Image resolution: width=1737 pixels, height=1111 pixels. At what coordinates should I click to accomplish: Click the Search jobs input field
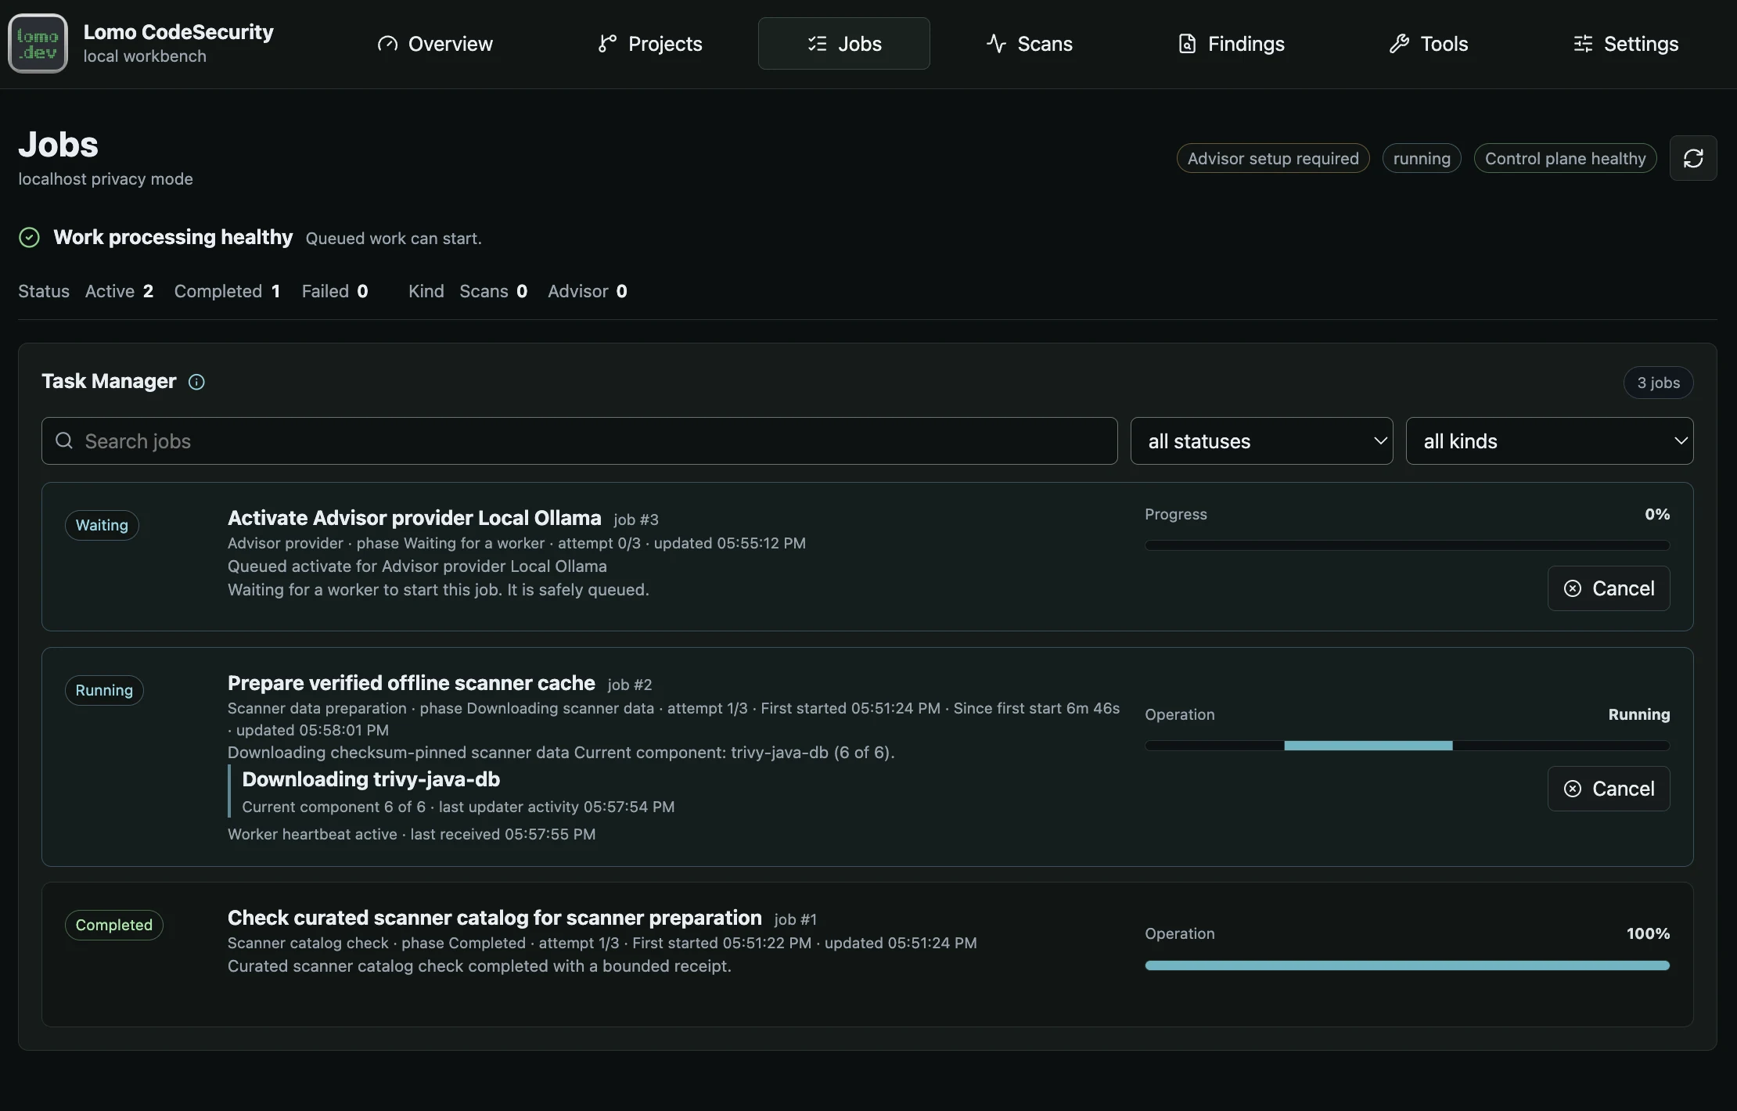click(579, 441)
